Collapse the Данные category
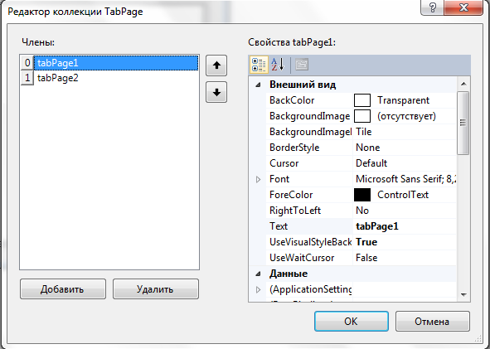This screenshot has width=490, height=349. tap(258, 274)
